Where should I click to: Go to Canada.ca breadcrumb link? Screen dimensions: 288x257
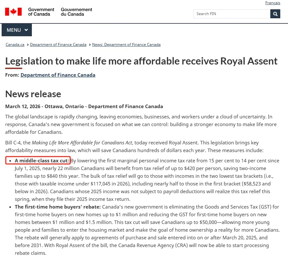pos(15,45)
